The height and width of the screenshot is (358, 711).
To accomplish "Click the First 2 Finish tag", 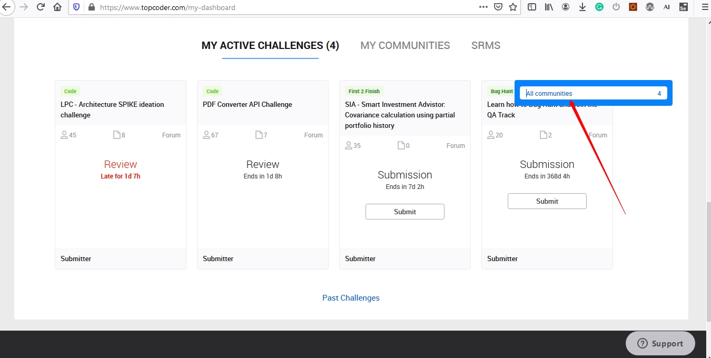I will coord(364,91).
